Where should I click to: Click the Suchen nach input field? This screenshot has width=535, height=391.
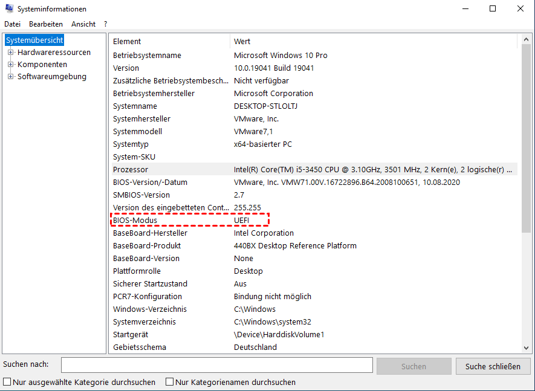tap(217, 365)
